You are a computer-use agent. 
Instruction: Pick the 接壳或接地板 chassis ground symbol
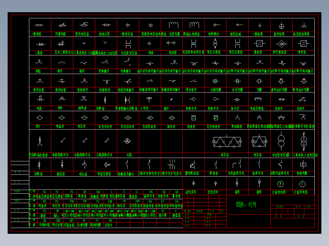(x=303, y=26)
